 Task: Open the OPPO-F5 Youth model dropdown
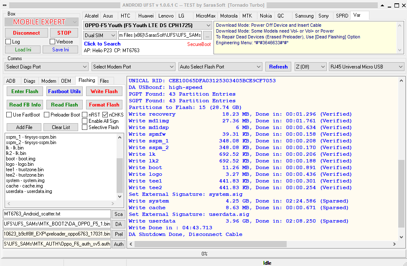point(208,25)
